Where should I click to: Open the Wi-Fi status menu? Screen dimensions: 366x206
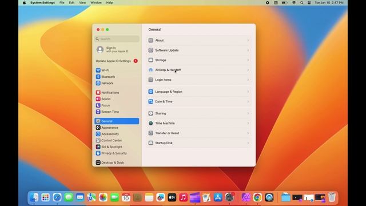pos(294,3)
